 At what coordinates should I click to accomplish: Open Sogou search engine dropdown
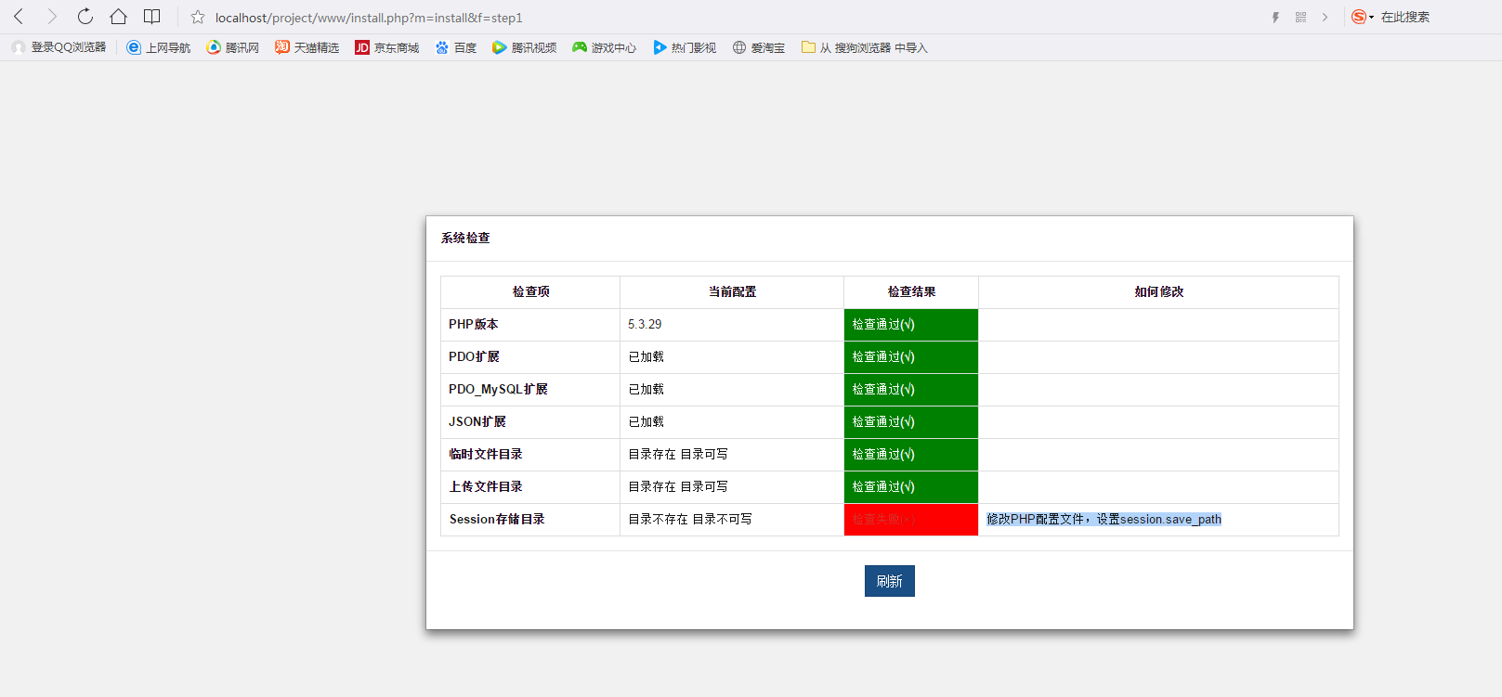click(x=1362, y=17)
